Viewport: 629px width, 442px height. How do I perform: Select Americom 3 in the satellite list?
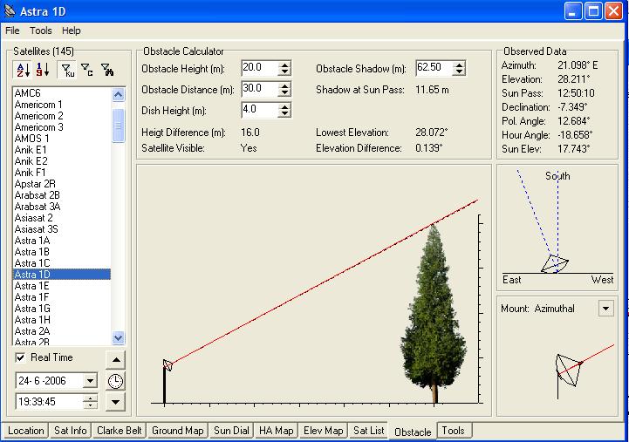coord(62,127)
